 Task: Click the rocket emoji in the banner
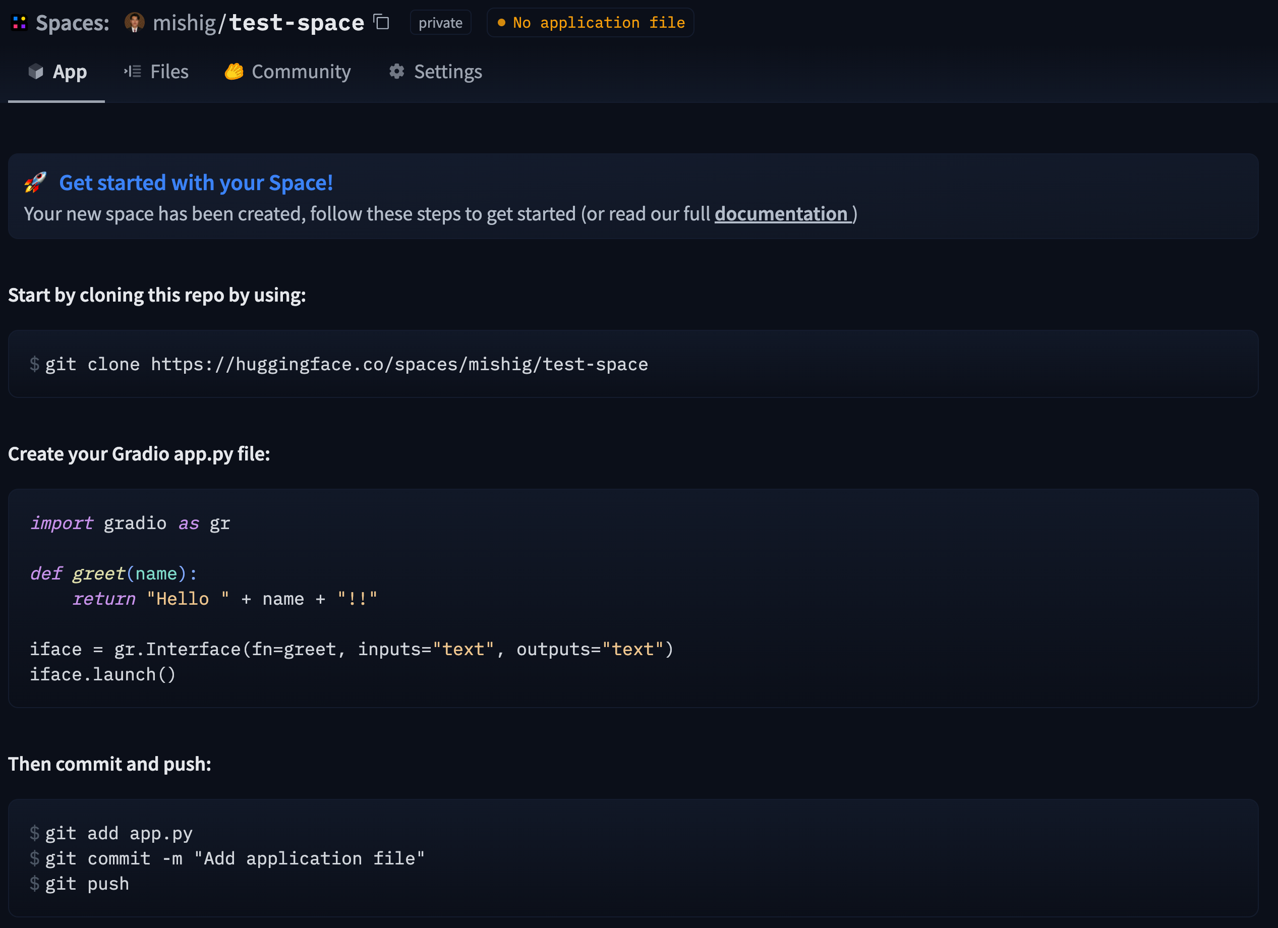(35, 183)
